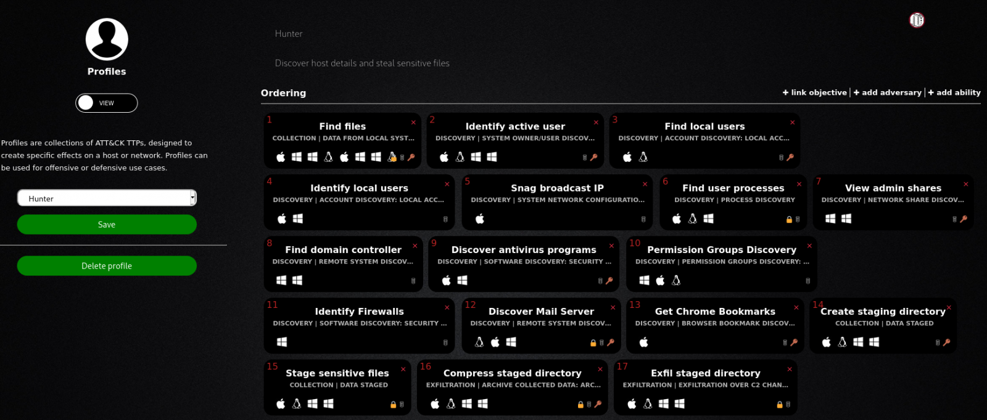987x420 pixels.
Task: Click the add ability option
Action: coord(954,92)
